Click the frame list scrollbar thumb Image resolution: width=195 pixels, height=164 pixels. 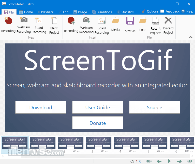[13, 156]
